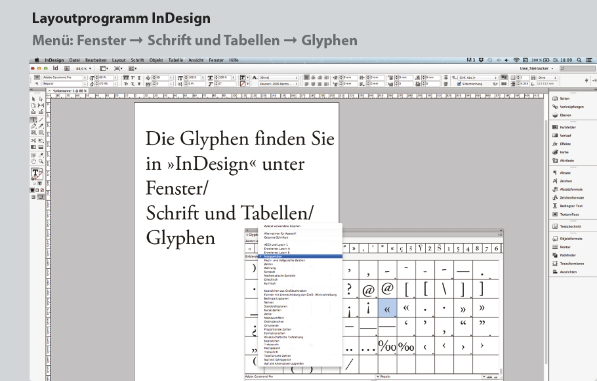Open the Farbe panel
Viewport: 597px width, 381px height.
pos(560,152)
